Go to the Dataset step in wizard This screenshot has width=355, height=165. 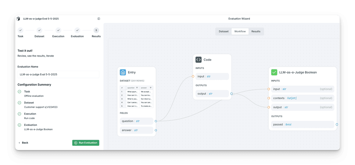pos(39,30)
